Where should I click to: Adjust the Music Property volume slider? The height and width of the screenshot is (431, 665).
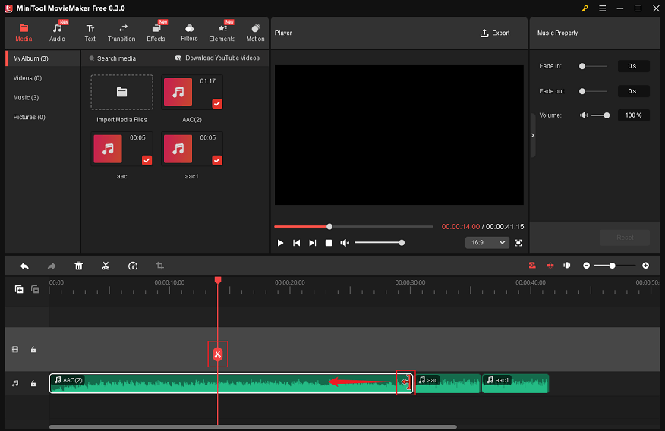[x=600, y=115]
